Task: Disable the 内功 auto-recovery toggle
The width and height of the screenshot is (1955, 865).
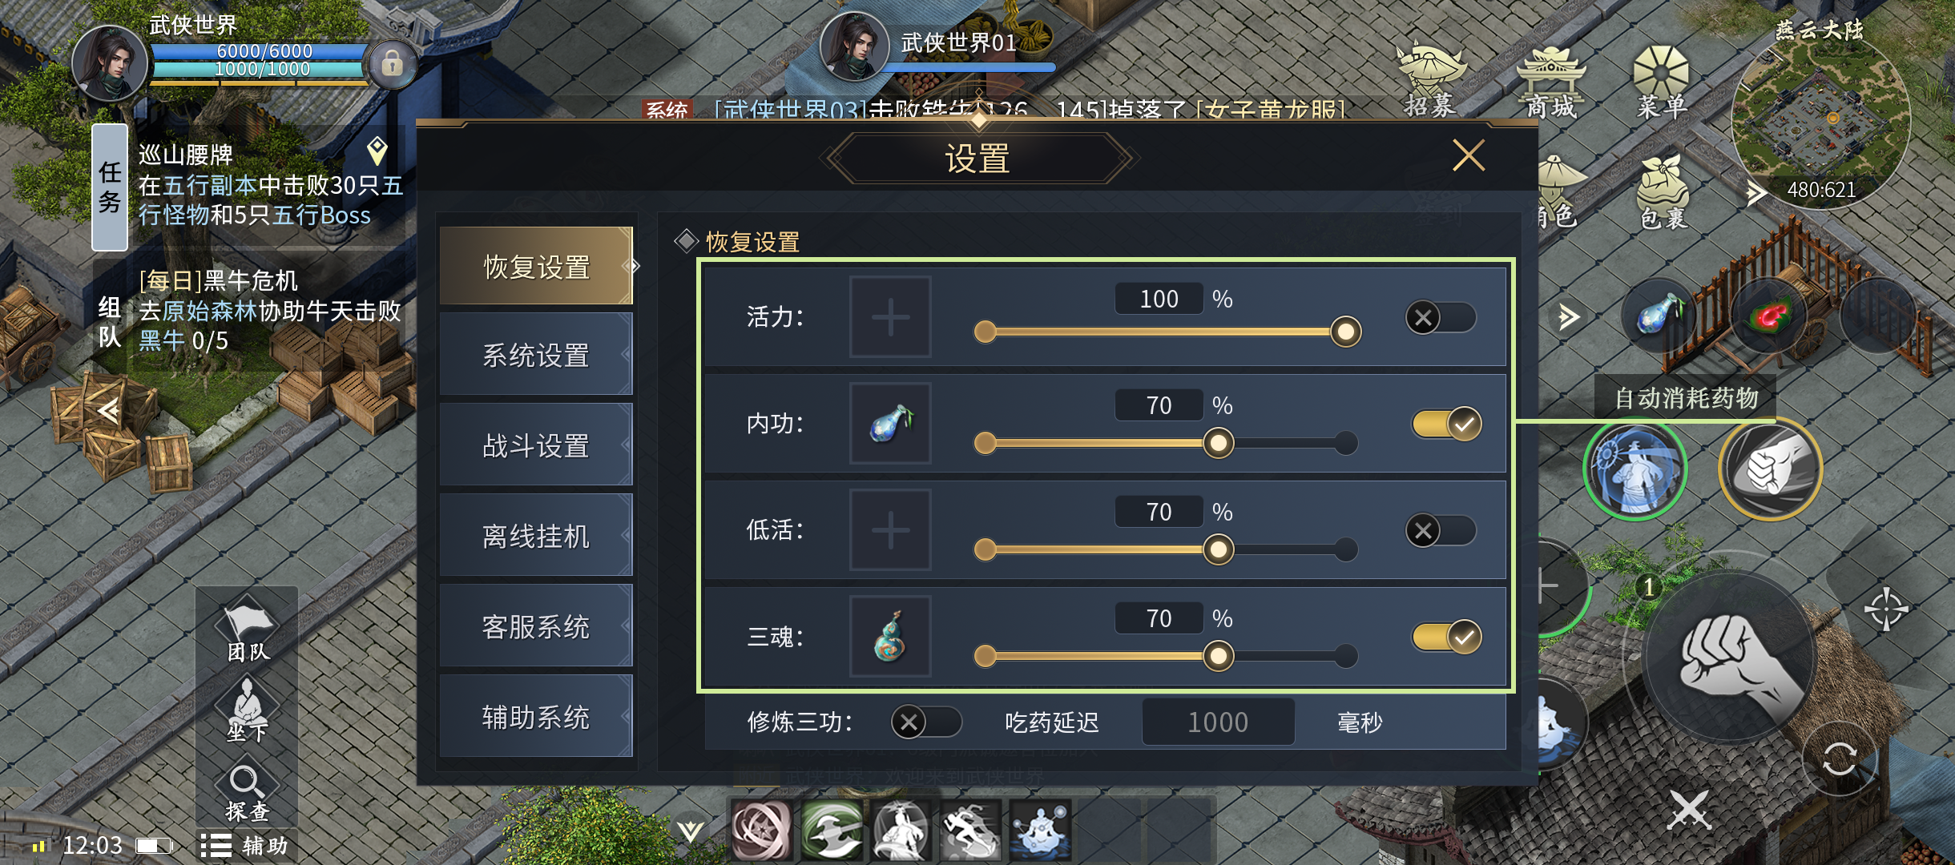Action: pos(1447,424)
